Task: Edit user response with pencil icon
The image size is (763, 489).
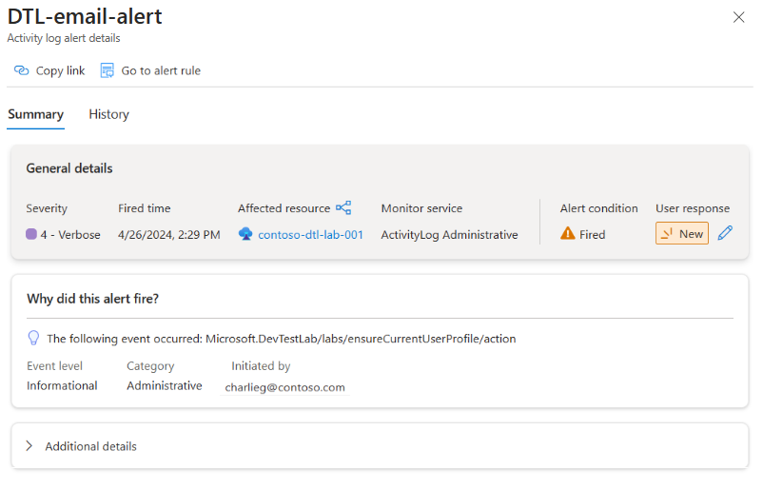Action: [x=725, y=233]
